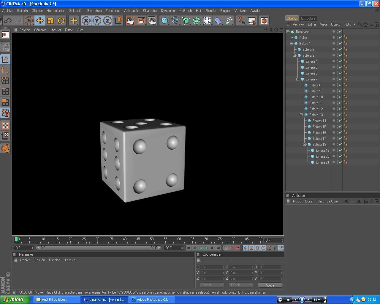Screen dimensions: 380x304
Task: Collapse the Esfera 18 tree node
Action: [304, 144]
